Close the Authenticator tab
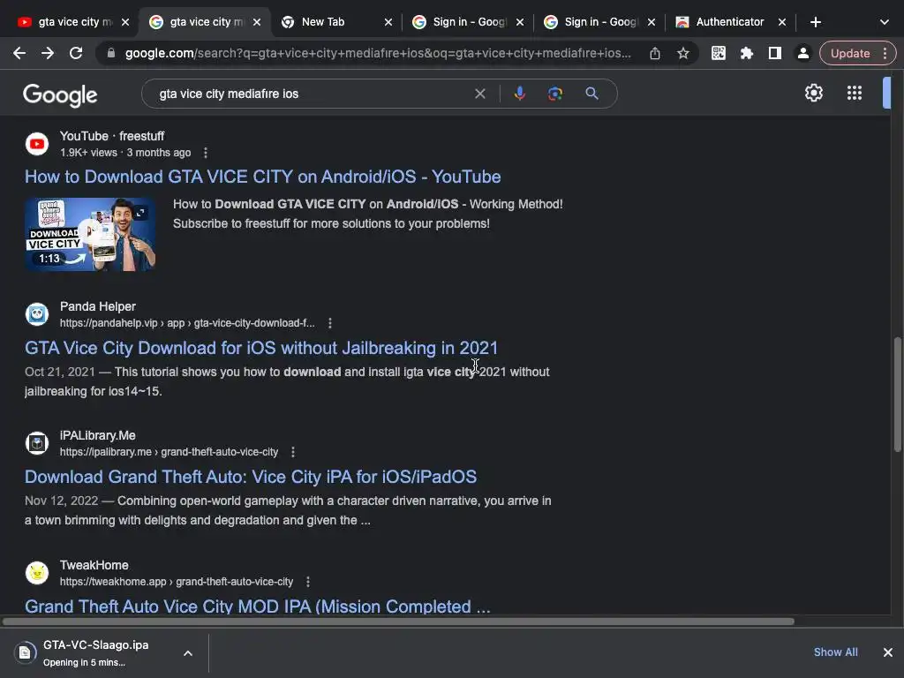Viewport: 904px width, 678px height. click(782, 22)
